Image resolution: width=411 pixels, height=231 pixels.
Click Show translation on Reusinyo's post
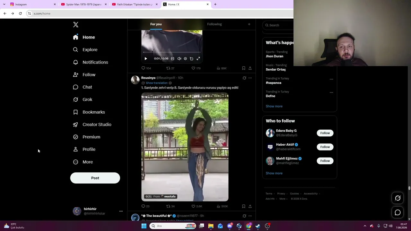(157, 83)
